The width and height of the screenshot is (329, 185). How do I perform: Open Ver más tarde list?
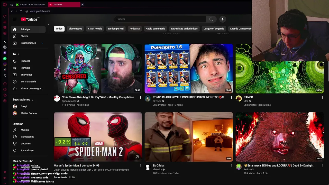pos(28,81)
